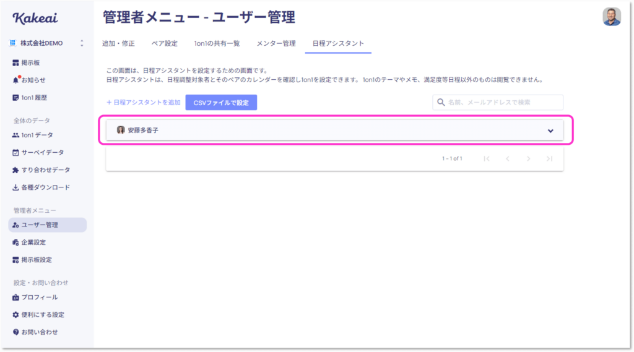The width and height of the screenshot is (634, 352).
Task: Click the お問い合わせ question mark icon
Action: tap(15, 332)
